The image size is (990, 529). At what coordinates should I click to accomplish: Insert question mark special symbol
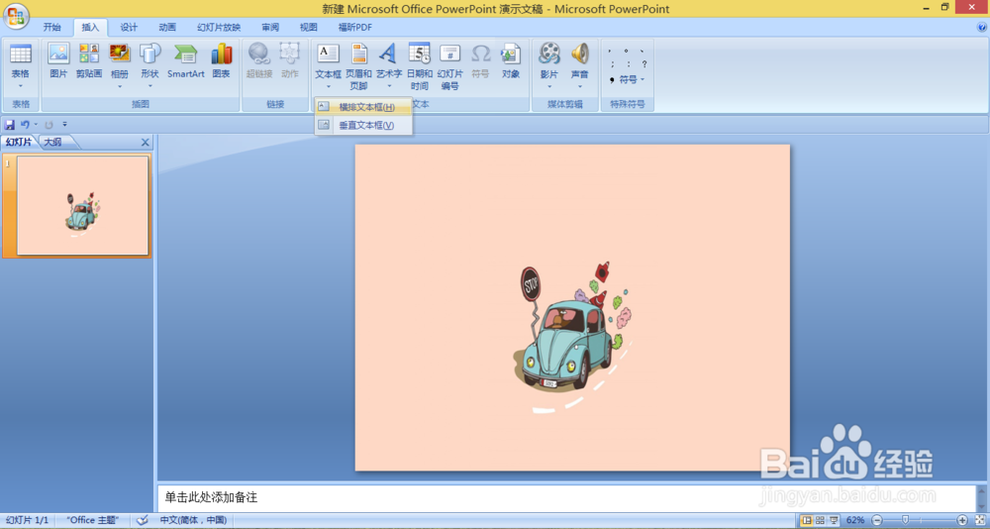(x=643, y=63)
